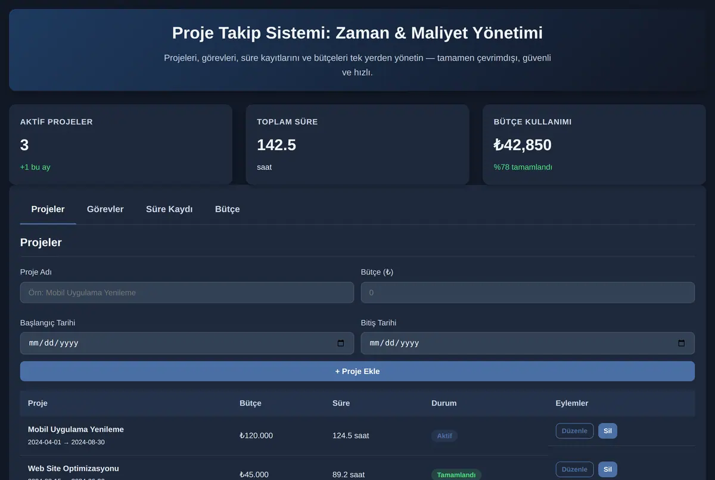
Task: Click the Bitiş Tarihi date field
Action: pyautogui.click(x=528, y=343)
